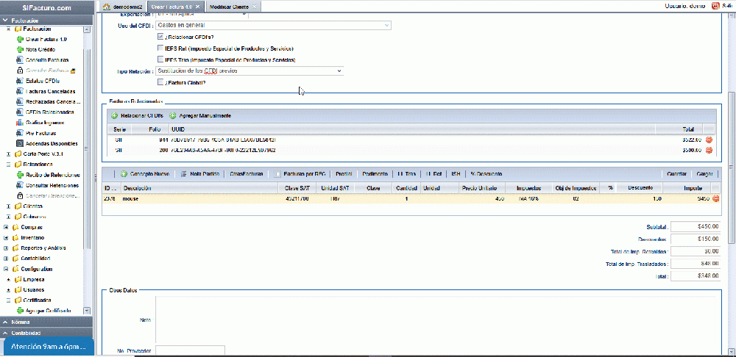This screenshot has width=736, height=357.
Task: Switch to the Modificar Cliente tab
Action: [228, 7]
